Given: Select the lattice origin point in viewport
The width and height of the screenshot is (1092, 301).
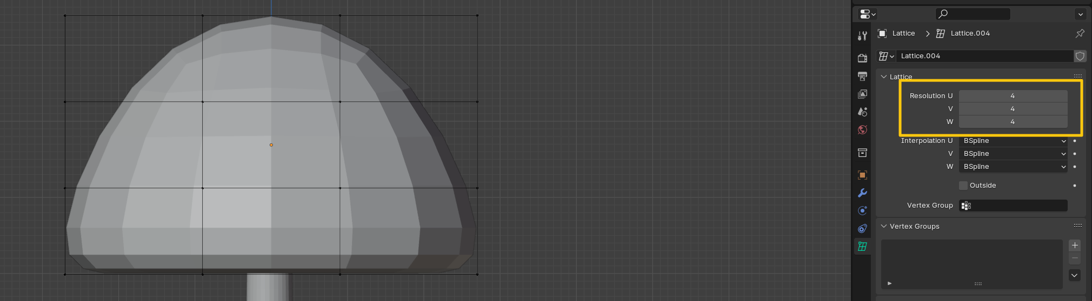Looking at the screenshot, I should [x=271, y=145].
